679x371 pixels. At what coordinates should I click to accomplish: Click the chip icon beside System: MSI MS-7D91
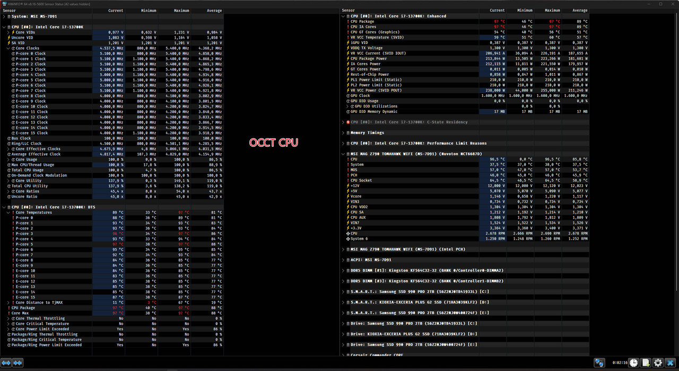coord(9,16)
